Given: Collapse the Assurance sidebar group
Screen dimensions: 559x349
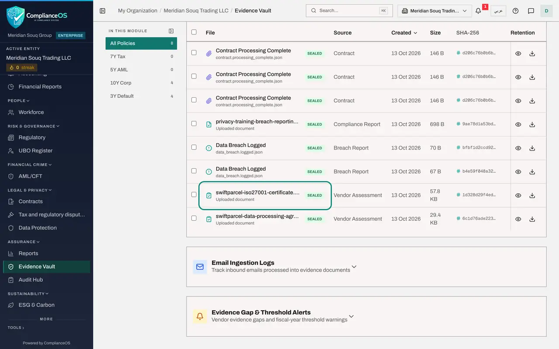Looking at the screenshot, I should 24,242.
